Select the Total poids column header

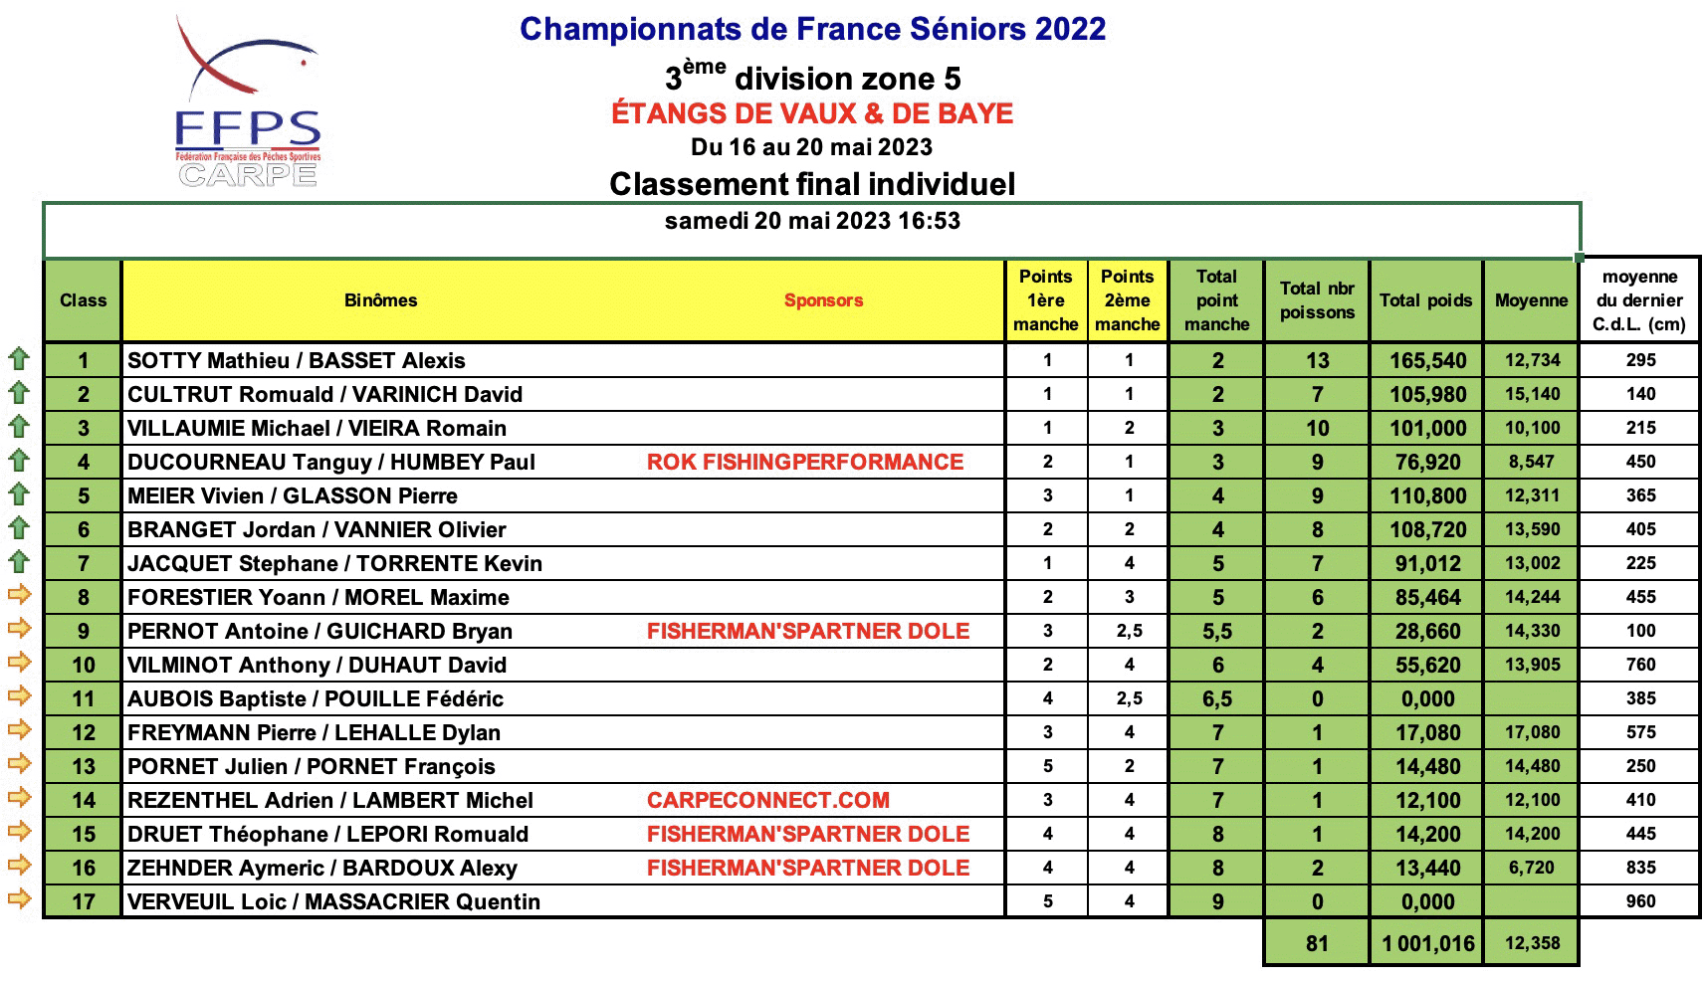(x=1425, y=300)
